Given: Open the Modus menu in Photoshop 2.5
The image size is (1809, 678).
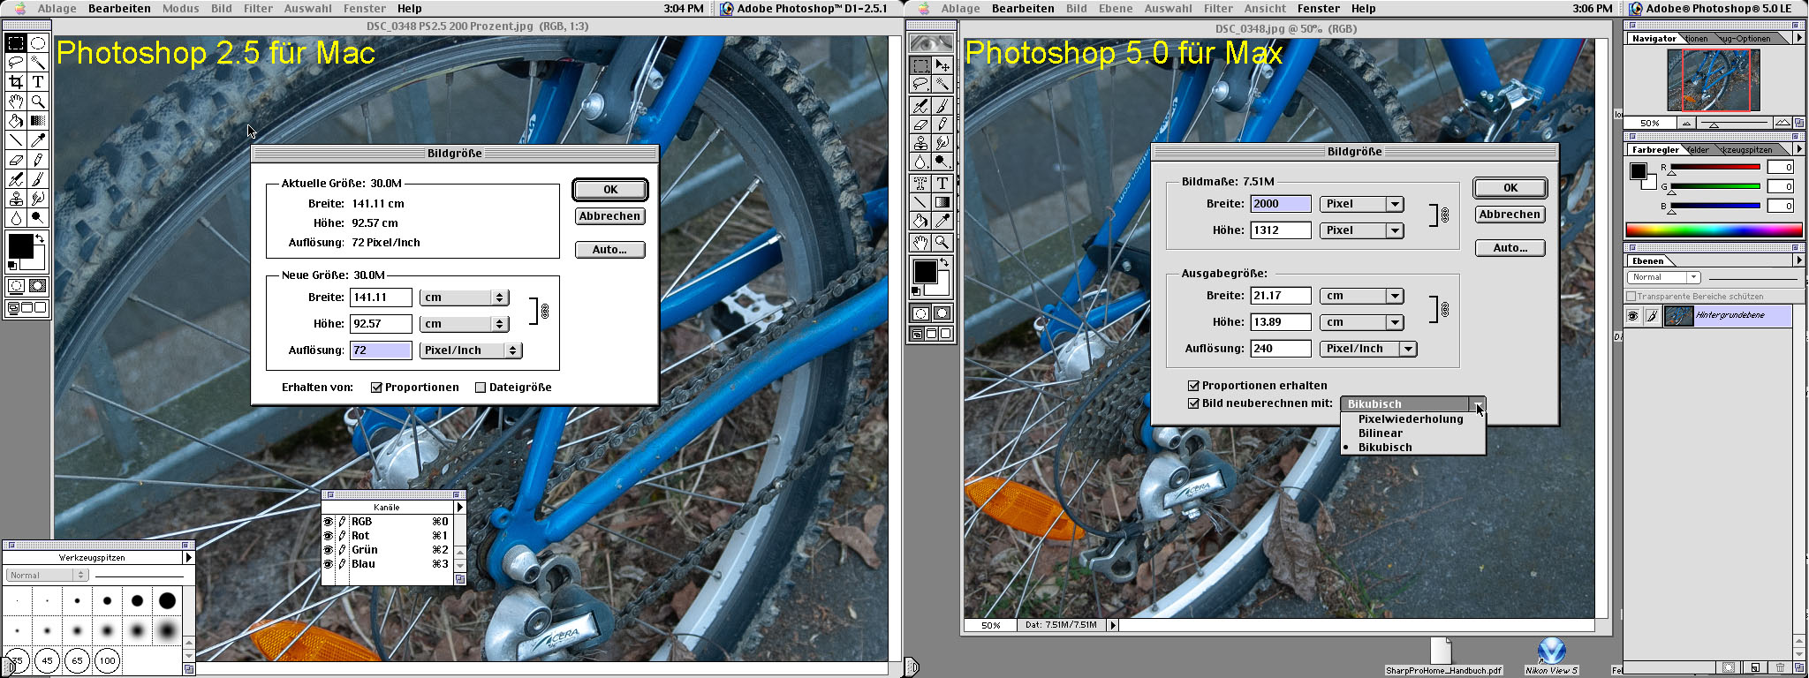Looking at the screenshot, I should [x=180, y=8].
